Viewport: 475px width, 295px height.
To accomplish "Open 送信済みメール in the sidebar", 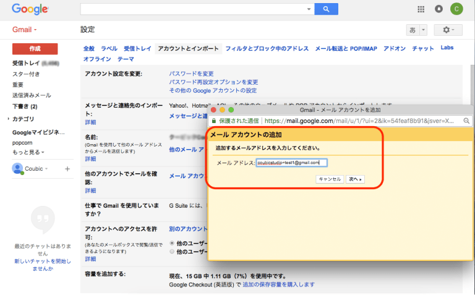I will click(x=32, y=95).
